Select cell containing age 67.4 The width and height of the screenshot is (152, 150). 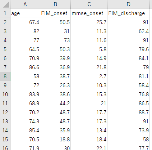(25, 22)
